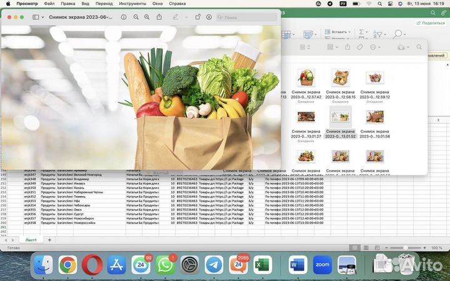Image resolution: width=450 pixels, height=281 pixels.
Task: Click the AutoSum sigma icon in Excel
Action: point(361,32)
